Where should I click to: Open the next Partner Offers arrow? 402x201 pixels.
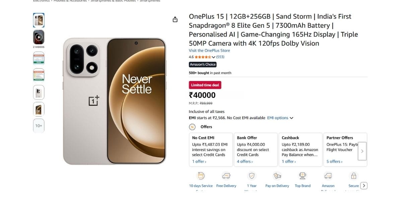(362, 151)
